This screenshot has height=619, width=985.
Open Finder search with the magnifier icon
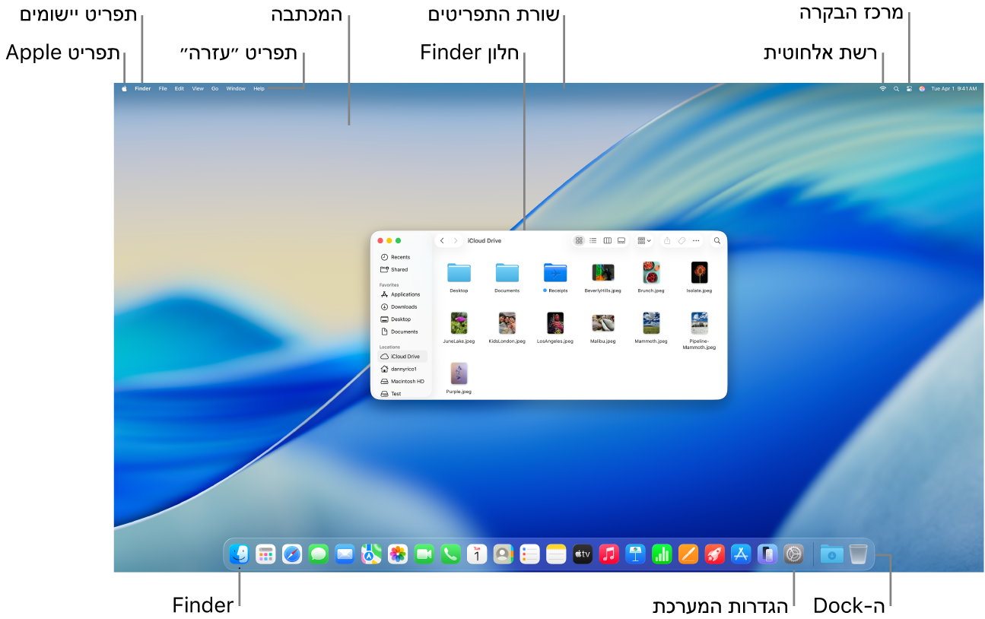tap(716, 240)
